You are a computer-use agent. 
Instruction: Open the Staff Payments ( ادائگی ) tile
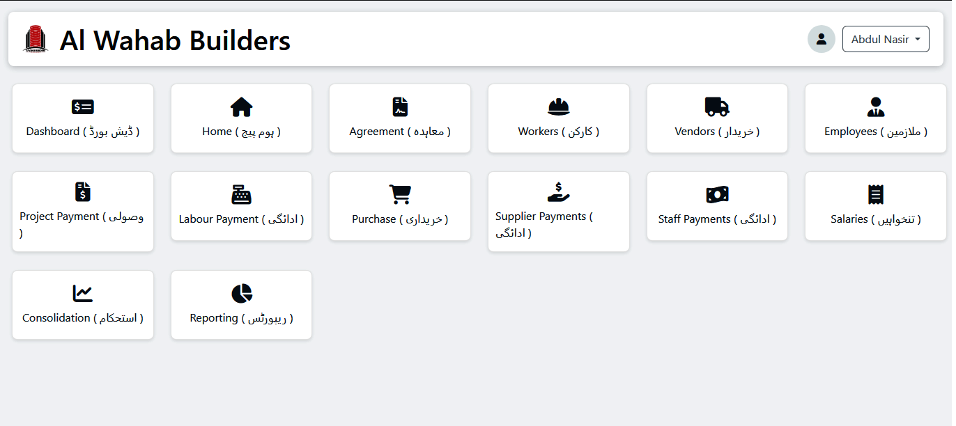pos(717,206)
